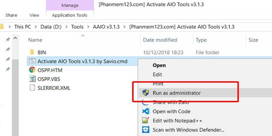Click the Windows Defender shield icon
The width and height of the screenshot is (272, 136).
pyautogui.click(x=146, y=130)
